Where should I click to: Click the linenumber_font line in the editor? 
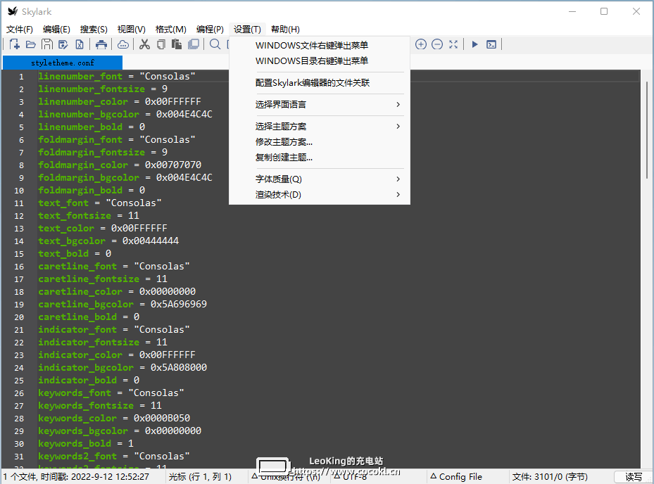click(117, 76)
